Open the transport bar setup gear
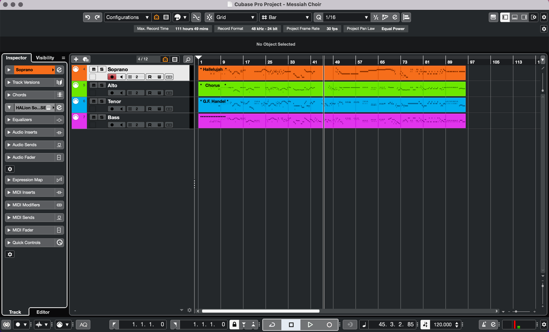The height and width of the screenshot is (332, 549). click(544, 325)
